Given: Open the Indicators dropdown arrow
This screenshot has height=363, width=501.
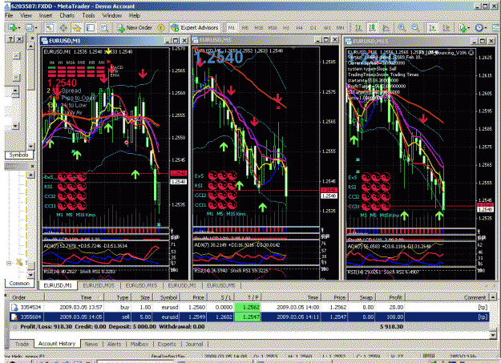Looking at the screenshot, I should coord(468,28).
